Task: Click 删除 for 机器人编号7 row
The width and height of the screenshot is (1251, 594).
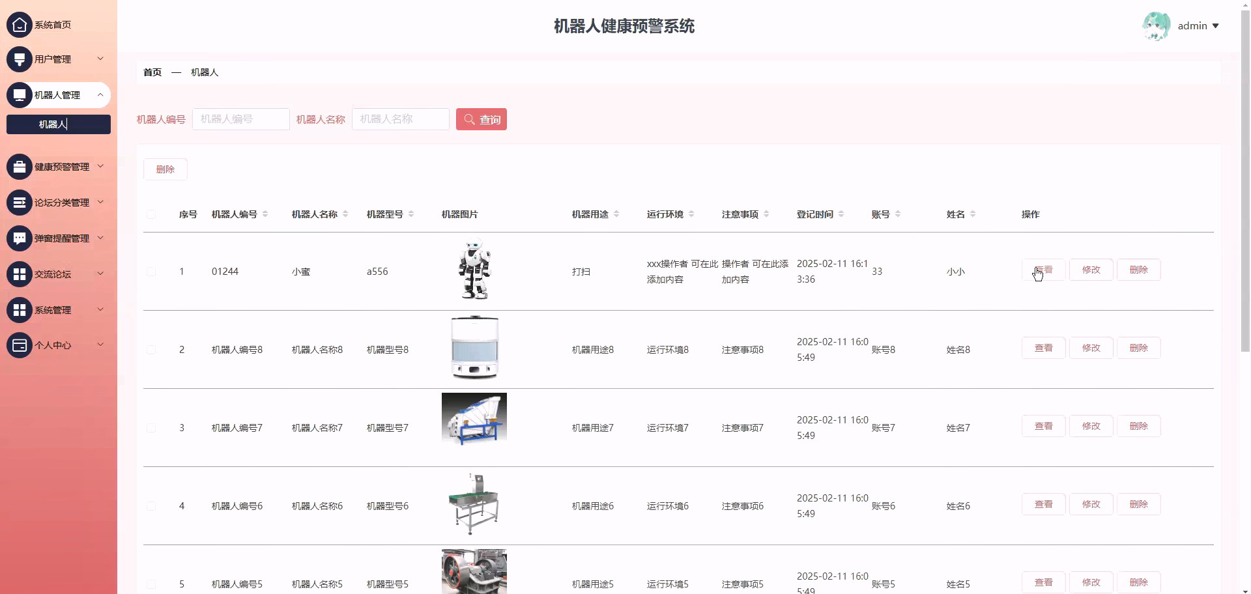Action: [x=1139, y=426]
